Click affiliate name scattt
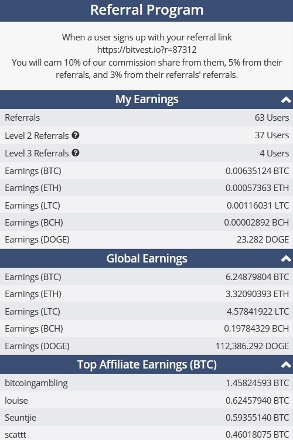Screen dimensions: 293x440 (x=15, y=435)
